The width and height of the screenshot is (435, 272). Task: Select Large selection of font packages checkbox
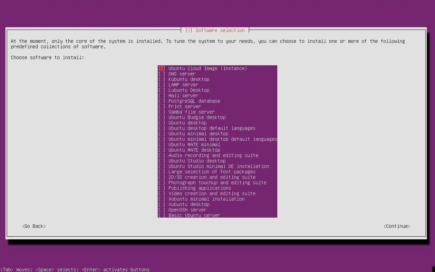162,172
